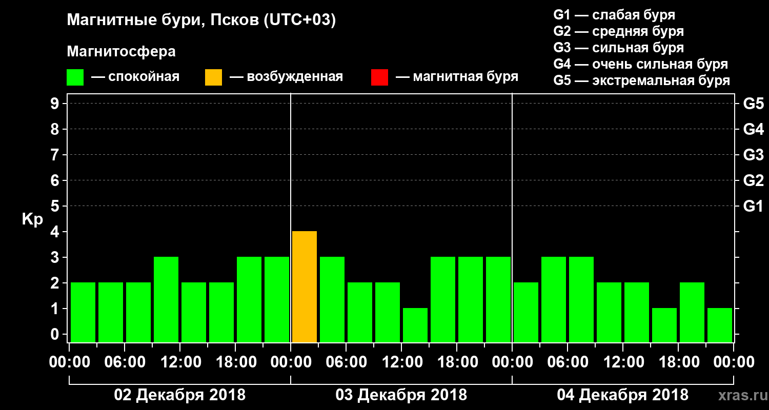Select the 03:00–06:00 bar on 03 December
Screen dimensions: 769x410
[x=332, y=300]
